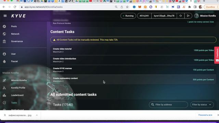The image size is (219, 123).
Task: Click the zoom magnifier in address bar
Action: (116, 7)
